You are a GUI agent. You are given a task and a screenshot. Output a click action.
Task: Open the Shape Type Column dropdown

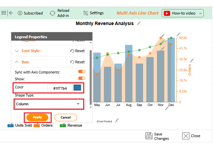[49, 104]
